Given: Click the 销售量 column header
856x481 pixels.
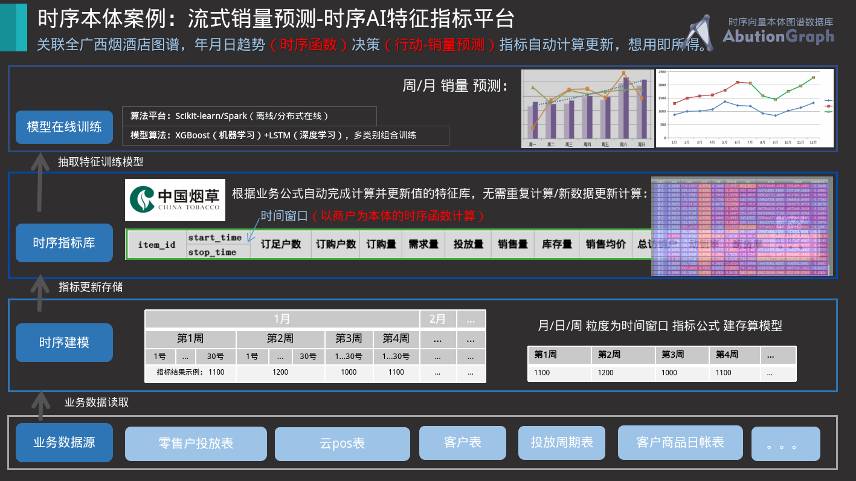Looking at the screenshot, I should 513,244.
